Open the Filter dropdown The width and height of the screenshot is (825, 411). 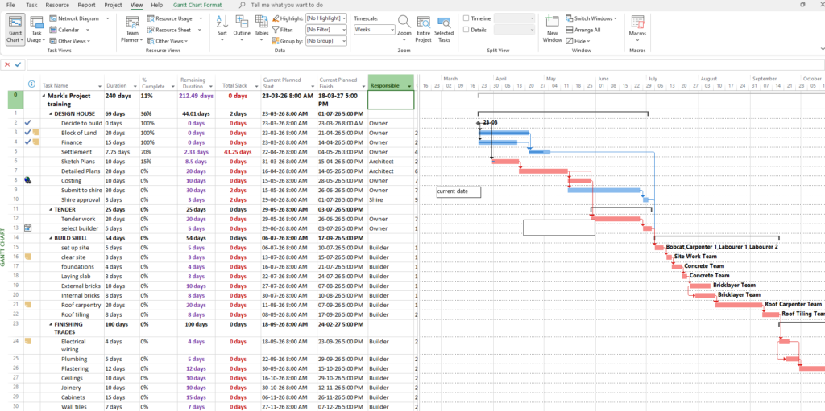pyautogui.click(x=326, y=30)
